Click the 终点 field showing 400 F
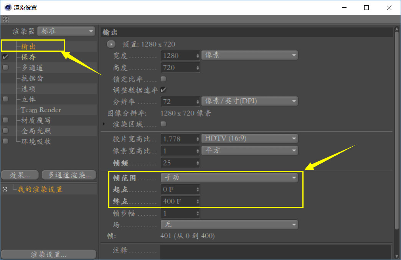The height and width of the screenshot is (260, 401). tap(178, 201)
